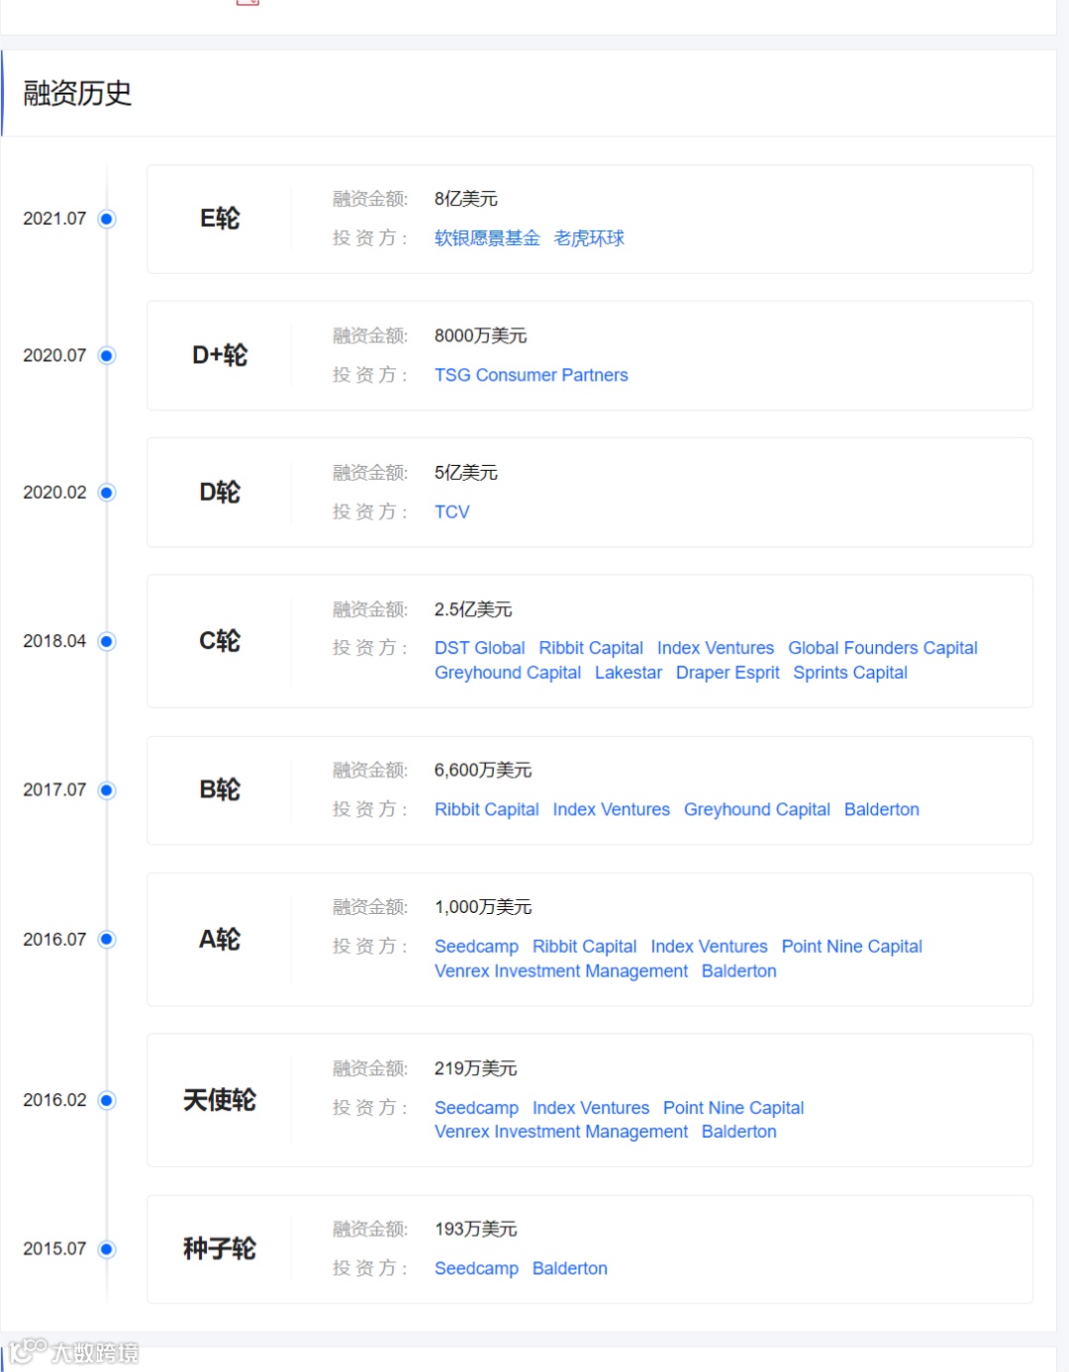This screenshot has height=1372, width=1069.
Task: Click the C轮 round label
Action: click(220, 641)
